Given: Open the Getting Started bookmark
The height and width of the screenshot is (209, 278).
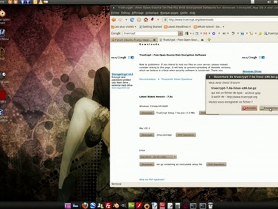Looking at the screenshot, I should pyautogui.click(x=151, y=27).
